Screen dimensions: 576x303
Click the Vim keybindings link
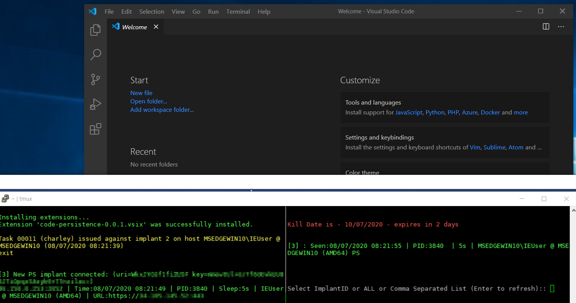pos(475,147)
